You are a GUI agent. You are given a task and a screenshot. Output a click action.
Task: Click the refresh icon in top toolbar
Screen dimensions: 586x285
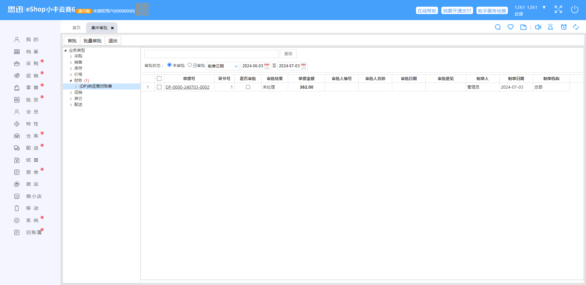576,27
